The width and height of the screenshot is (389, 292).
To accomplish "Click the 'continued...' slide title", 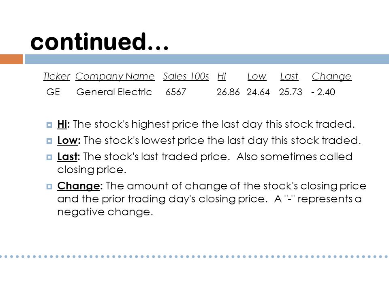I will 100,41.
